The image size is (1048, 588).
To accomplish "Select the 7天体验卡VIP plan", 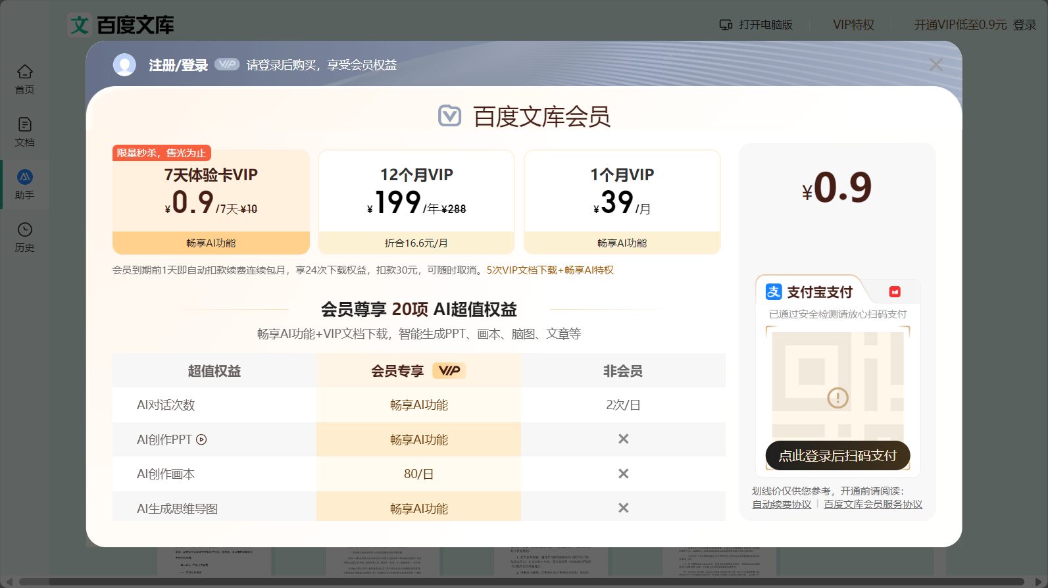I will pos(211,201).
